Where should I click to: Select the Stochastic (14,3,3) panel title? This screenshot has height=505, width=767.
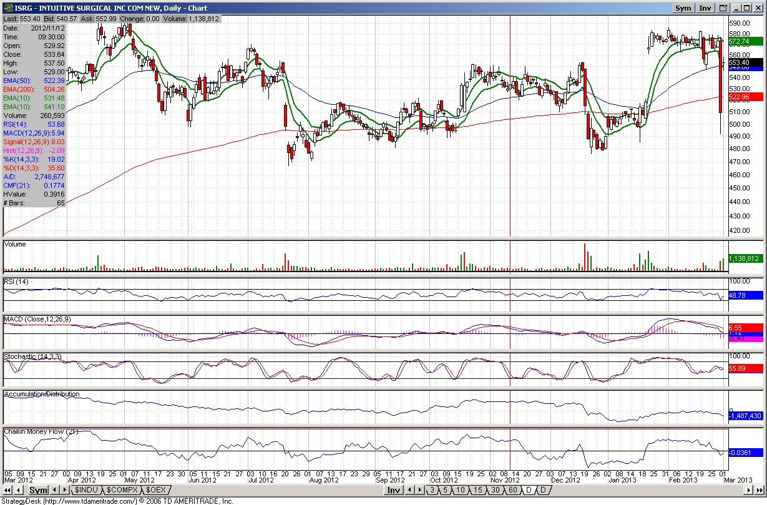tap(33, 356)
